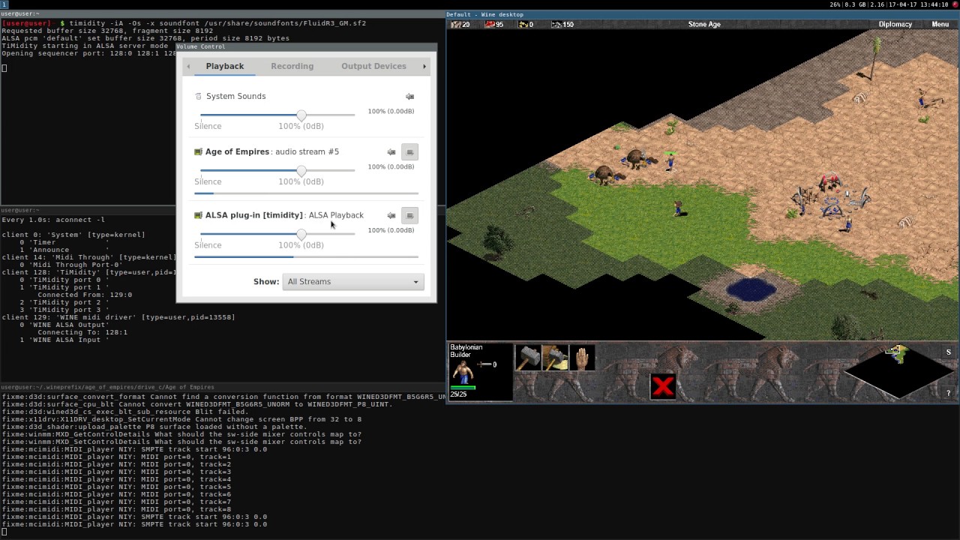Click the red X cancel button
960x540 pixels.
(663, 386)
